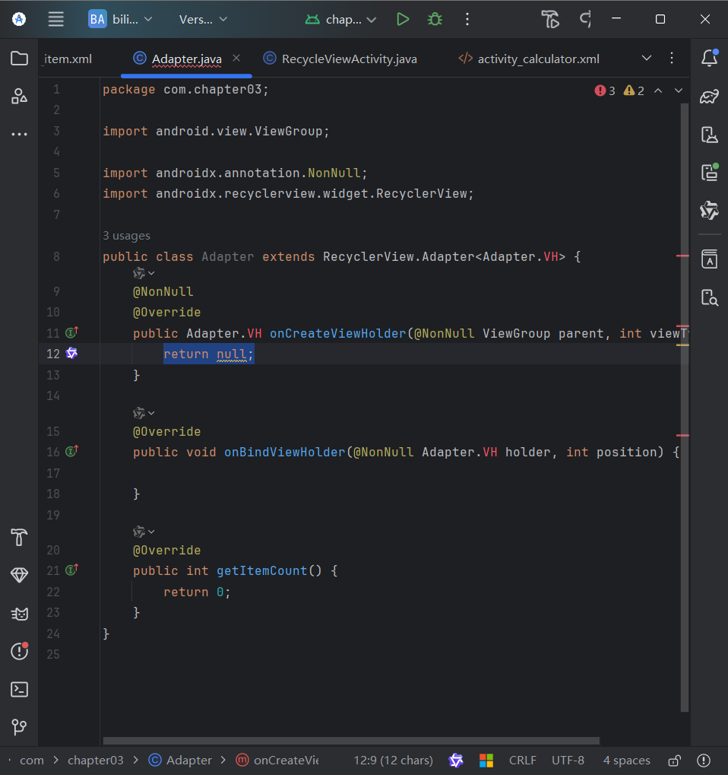Click the 4 spaces indent widget

(x=627, y=761)
